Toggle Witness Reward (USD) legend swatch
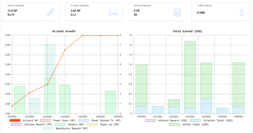 pyautogui.click(x=150, y=121)
